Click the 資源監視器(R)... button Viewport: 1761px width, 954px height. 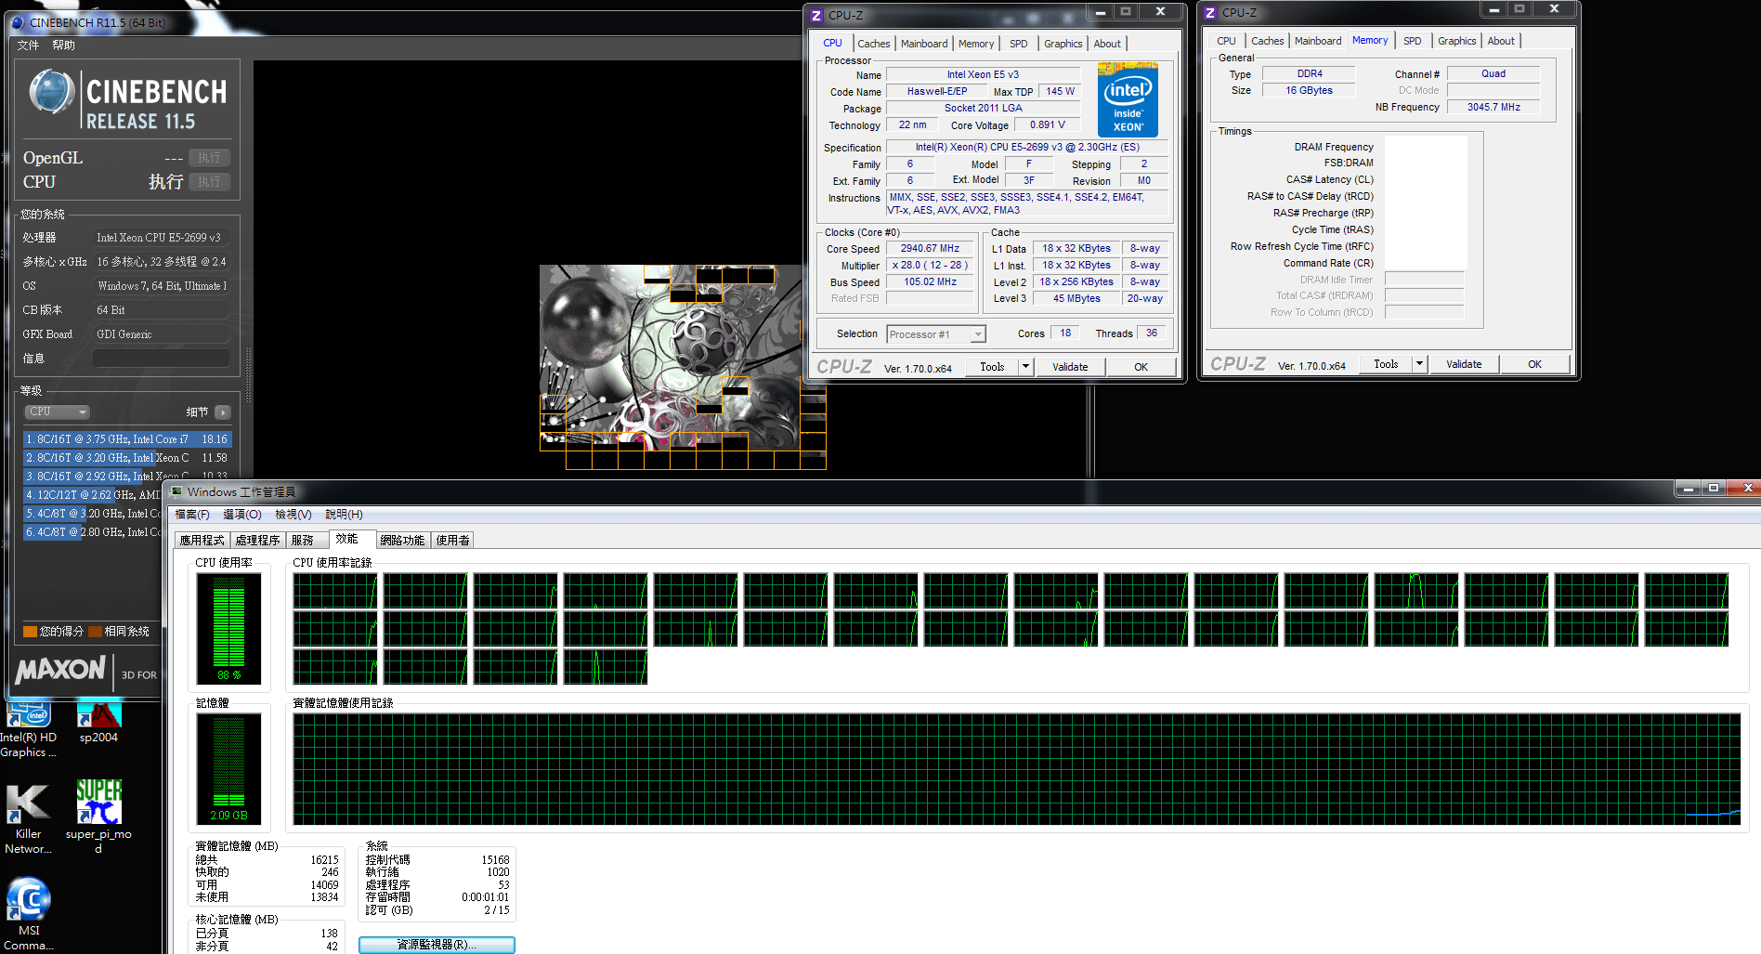[x=437, y=945]
